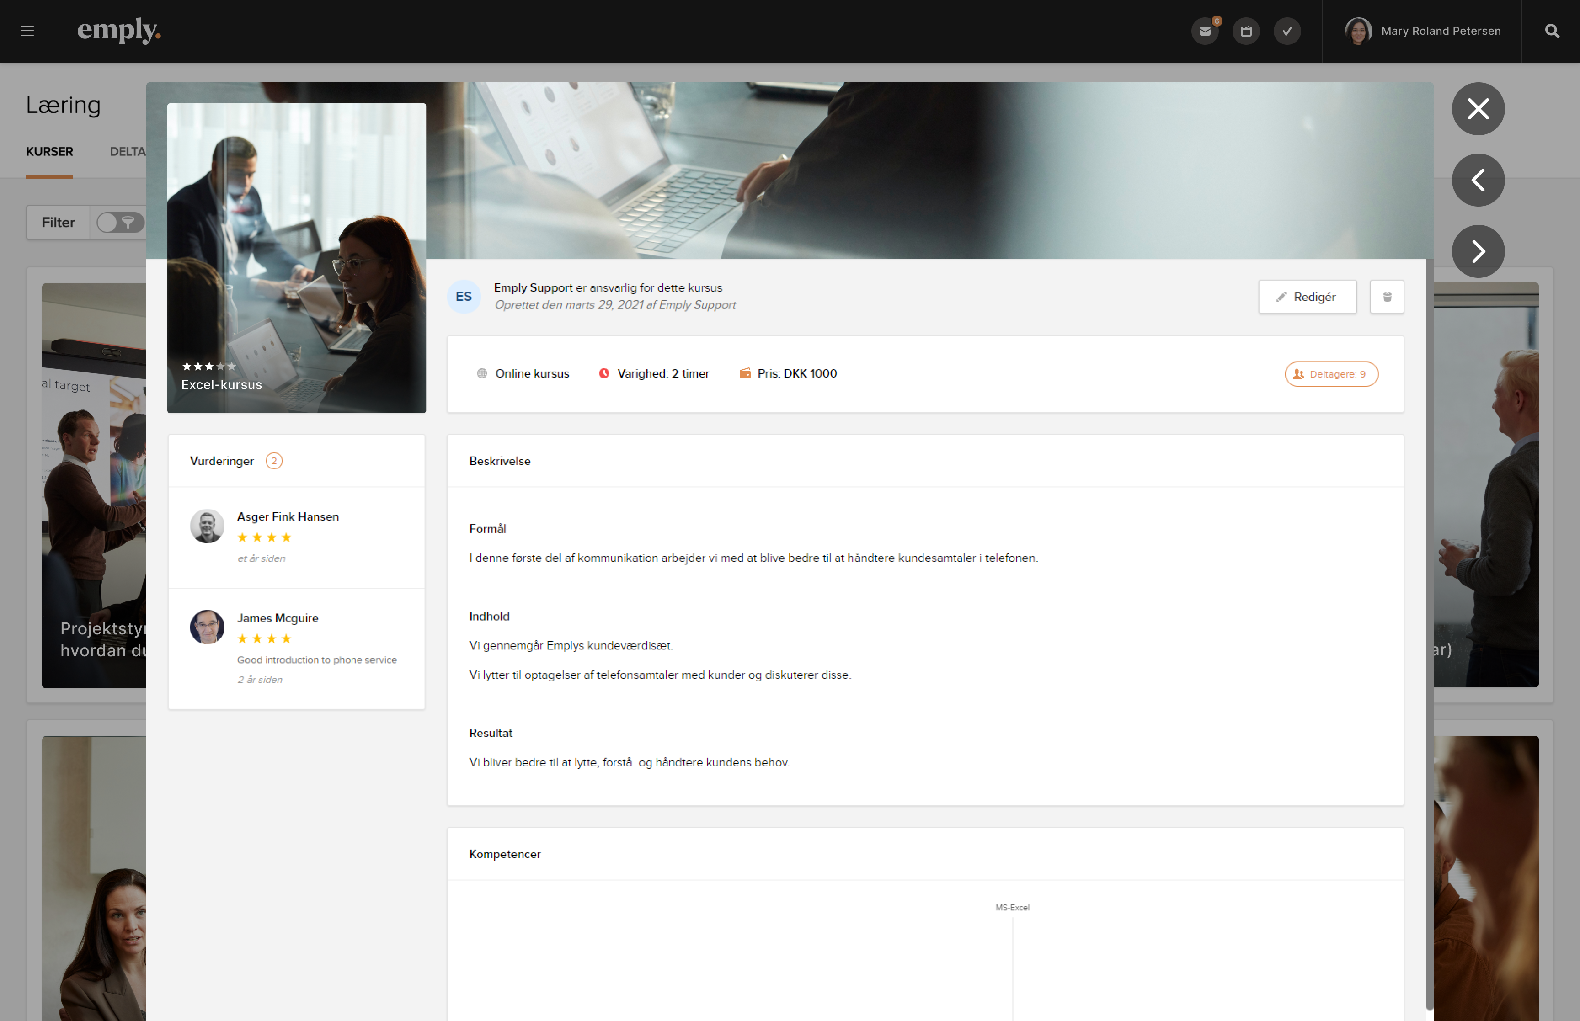Open the hamburger navigation menu
Viewport: 1580px width, 1021px height.
click(x=27, y=31)
